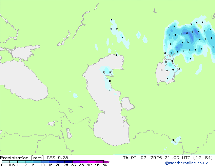Click the '50' legend scale label
This screenshot has width=215, height=166.
[105, 165]
